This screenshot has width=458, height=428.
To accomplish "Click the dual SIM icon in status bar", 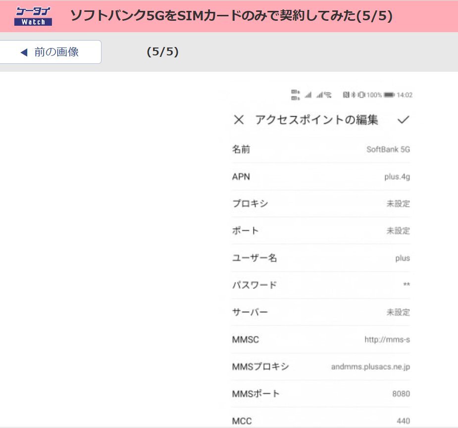I will 295,95.
